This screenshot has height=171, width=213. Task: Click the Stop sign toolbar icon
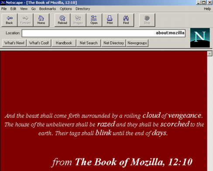(147, 20)
